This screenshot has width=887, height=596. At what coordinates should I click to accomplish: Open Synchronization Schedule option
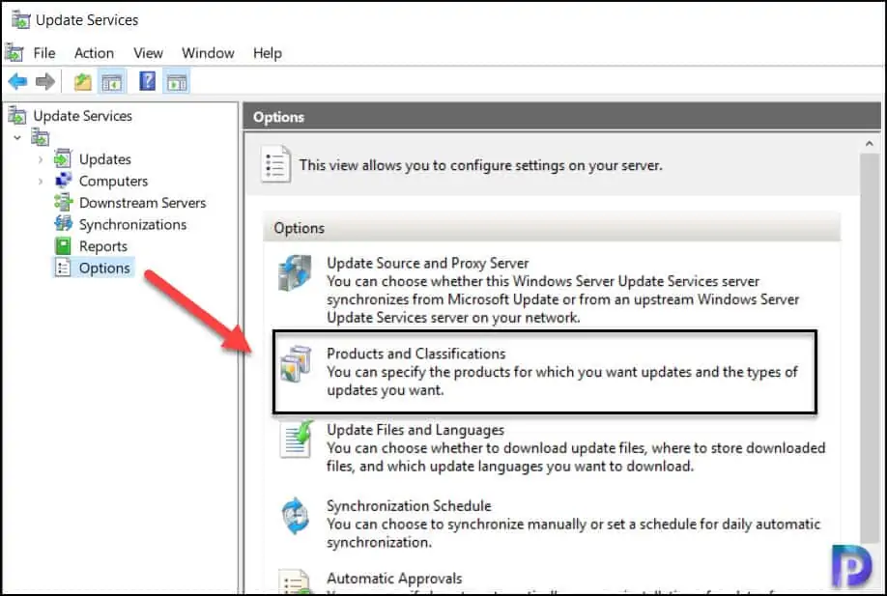[x=409, y=506]
